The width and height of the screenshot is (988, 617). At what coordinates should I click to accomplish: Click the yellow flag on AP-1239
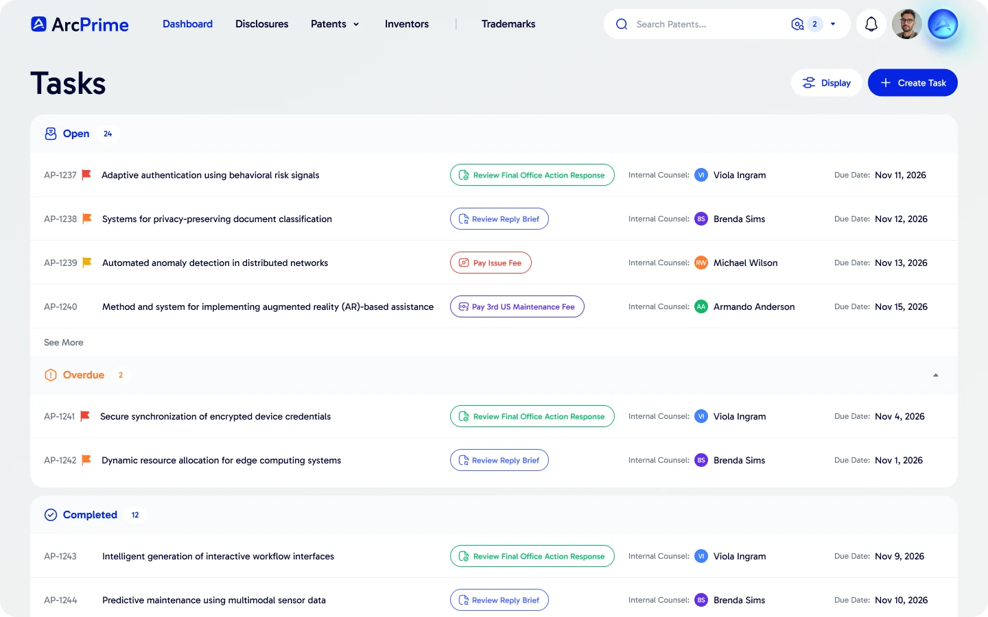tap(87, 263)
